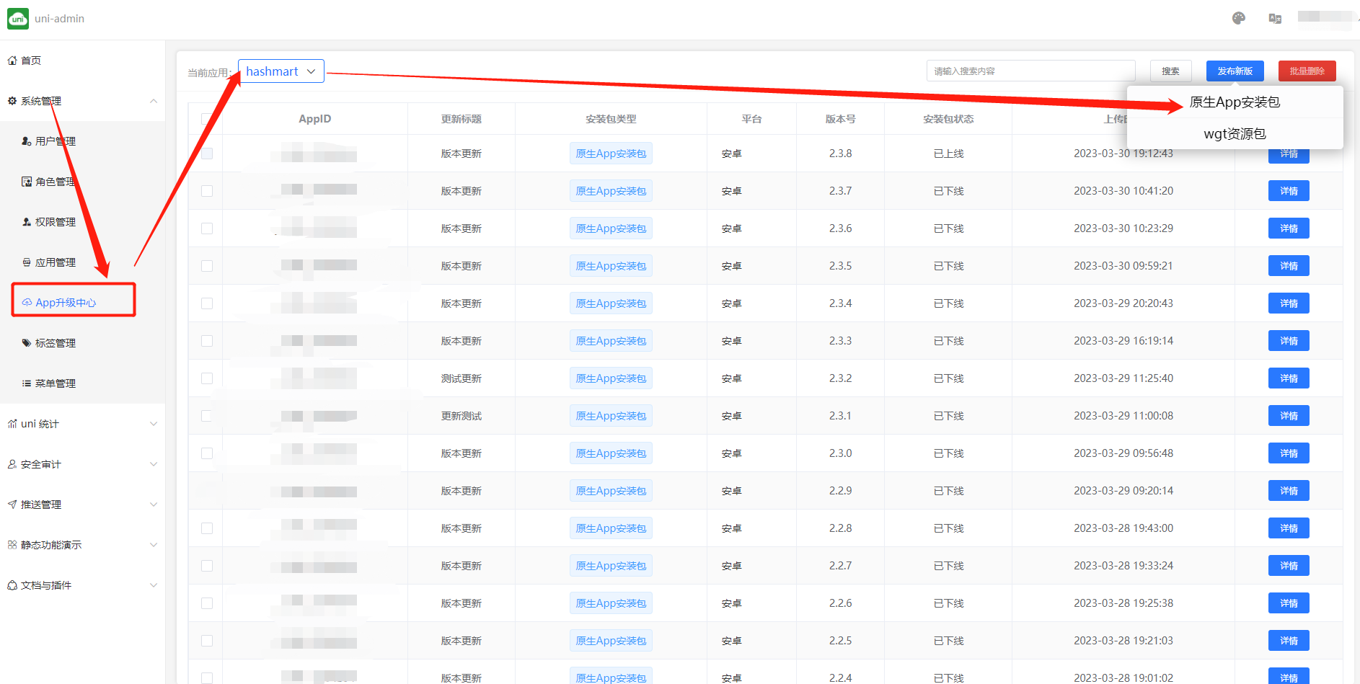This screenshot has width=1360, height=684.
Task: Click the home icon beside 首页
Action: click(12, 61)
